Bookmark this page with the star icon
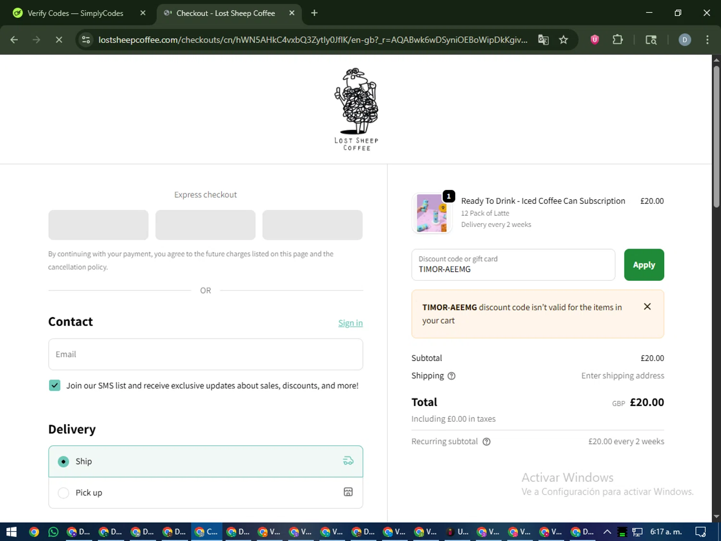 [563, 40]
